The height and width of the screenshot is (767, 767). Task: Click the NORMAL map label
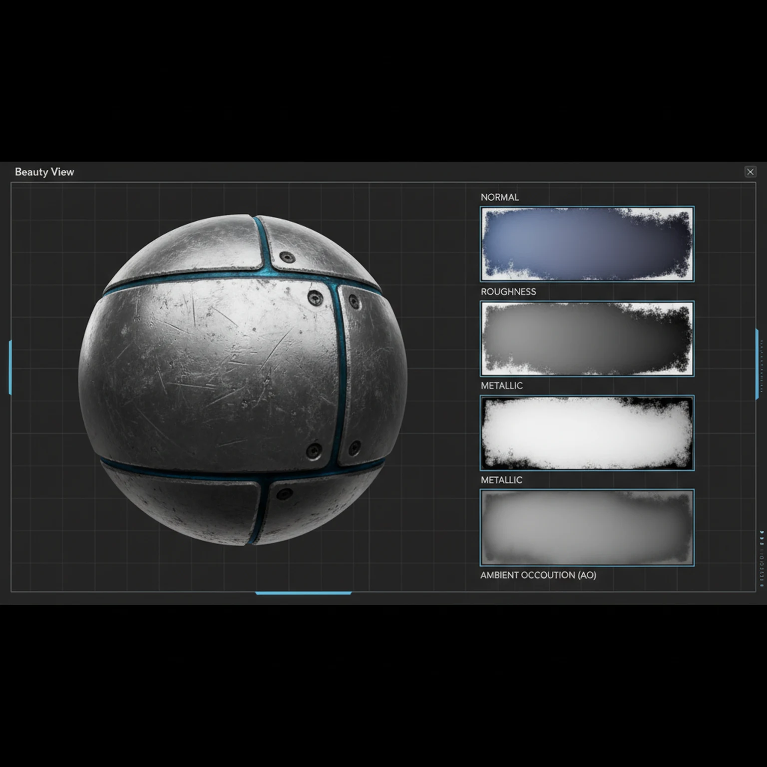(500, 197)
